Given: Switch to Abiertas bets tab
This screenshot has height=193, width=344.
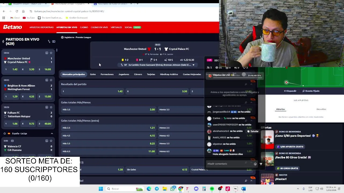Looking at the screenshot, I should 280,109.
